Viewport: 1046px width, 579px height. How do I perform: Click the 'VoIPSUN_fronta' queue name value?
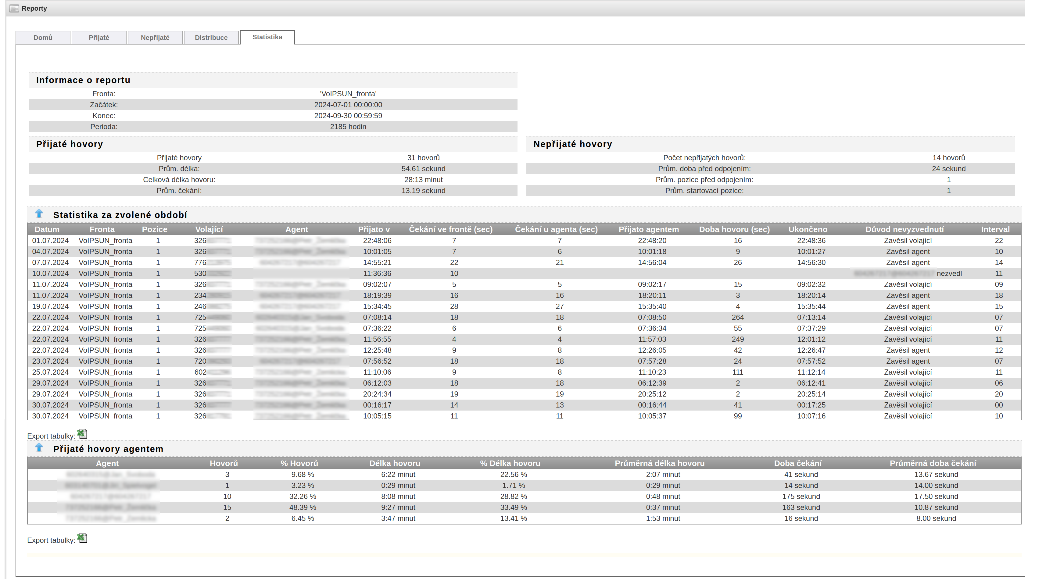click(x=348, y=94)
